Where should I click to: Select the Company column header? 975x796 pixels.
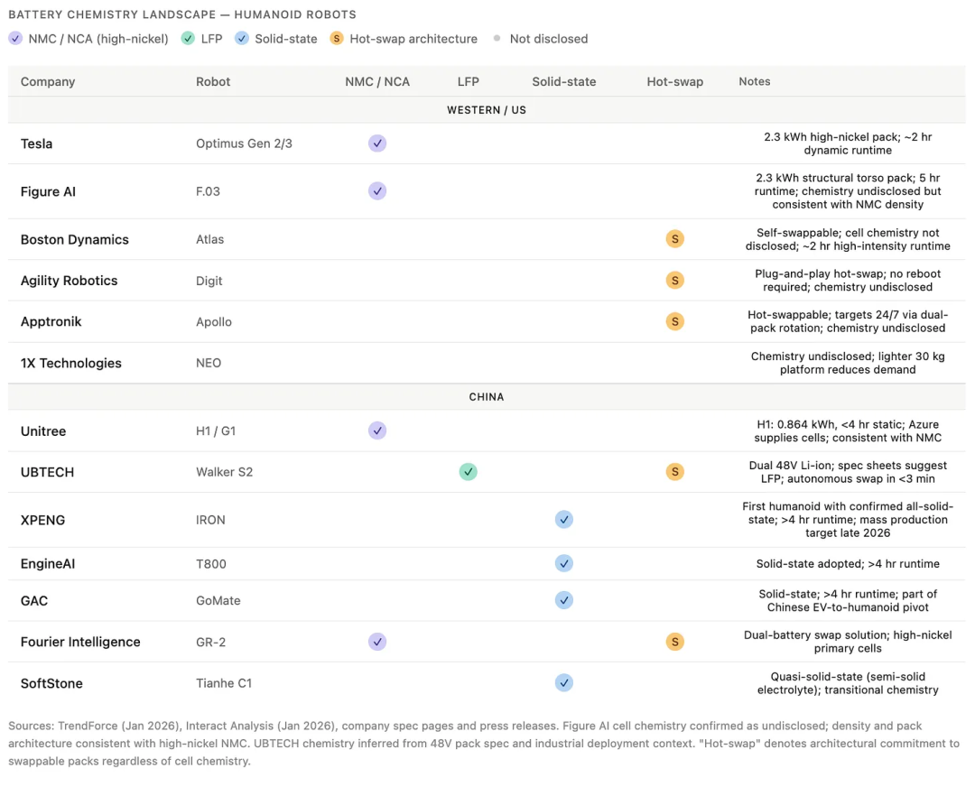click(x=47, y=81)
